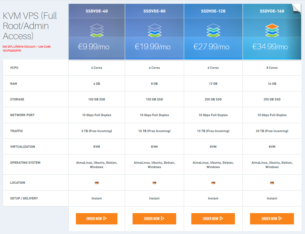Viewport: 305px width, 234px height.
Task: Select the SSDVDE-4G plan header
Action: (97, 11)
